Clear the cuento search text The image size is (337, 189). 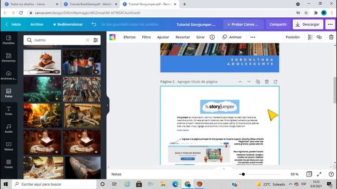click(x=87, y=40)
